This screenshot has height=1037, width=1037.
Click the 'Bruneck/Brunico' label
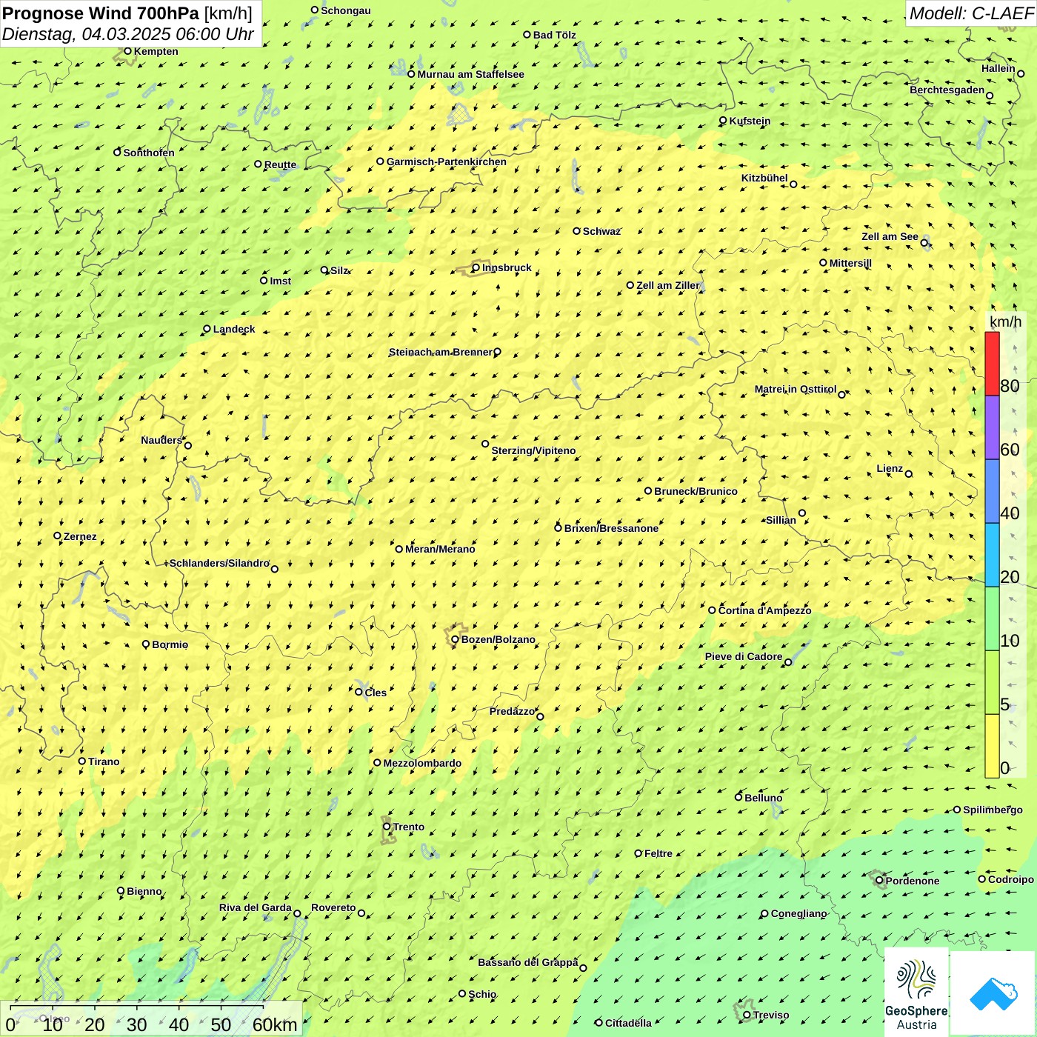click(x=696, y=491)
